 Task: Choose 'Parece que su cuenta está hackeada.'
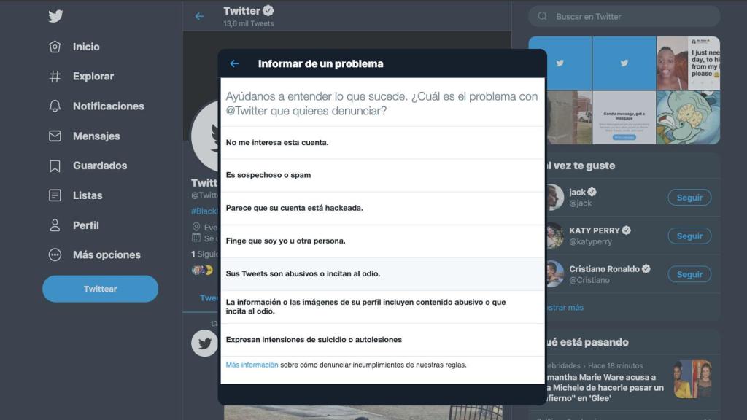tap(382, 208)
